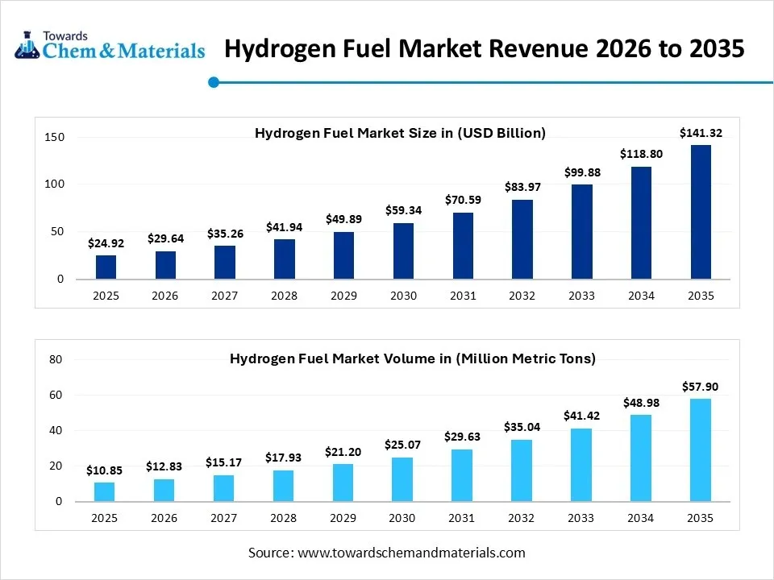Image resolution: width=774 pixels, height=580 pixels.
Task: Select the Hydrogen Fuel Market Revenue 2026 to 2035 heading
Action: tap(485, 48)
